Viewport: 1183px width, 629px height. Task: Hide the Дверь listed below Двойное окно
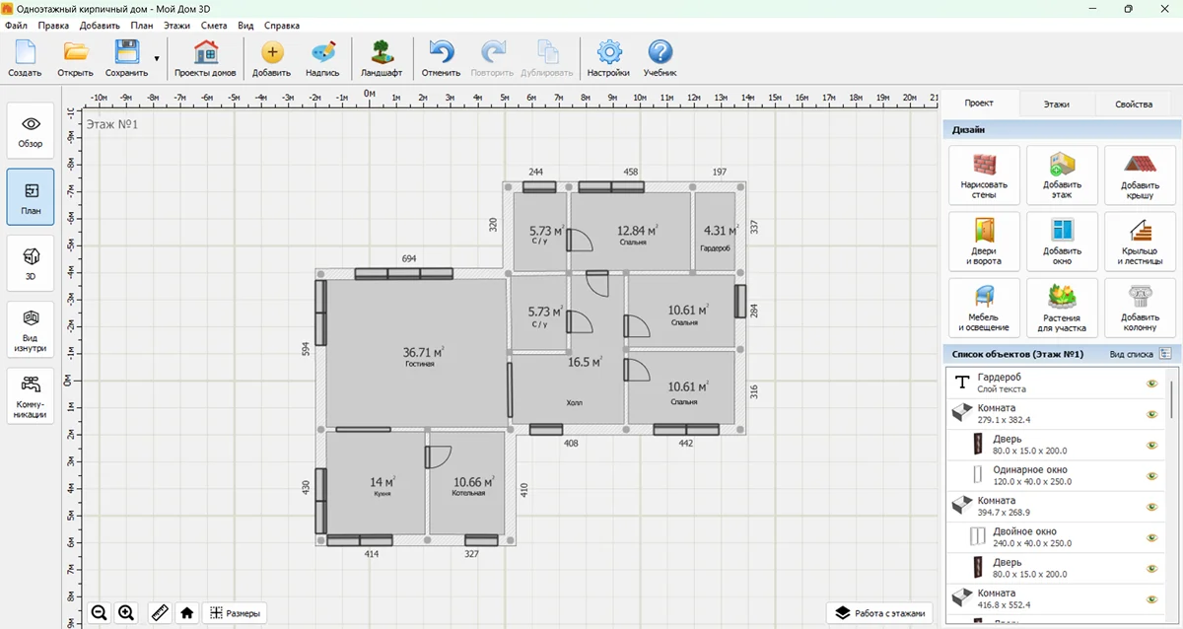[1151, 568]
